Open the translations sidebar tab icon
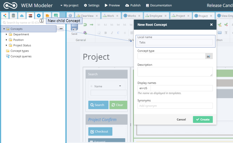Screen dimensions: 233x143 click(56, 15)
